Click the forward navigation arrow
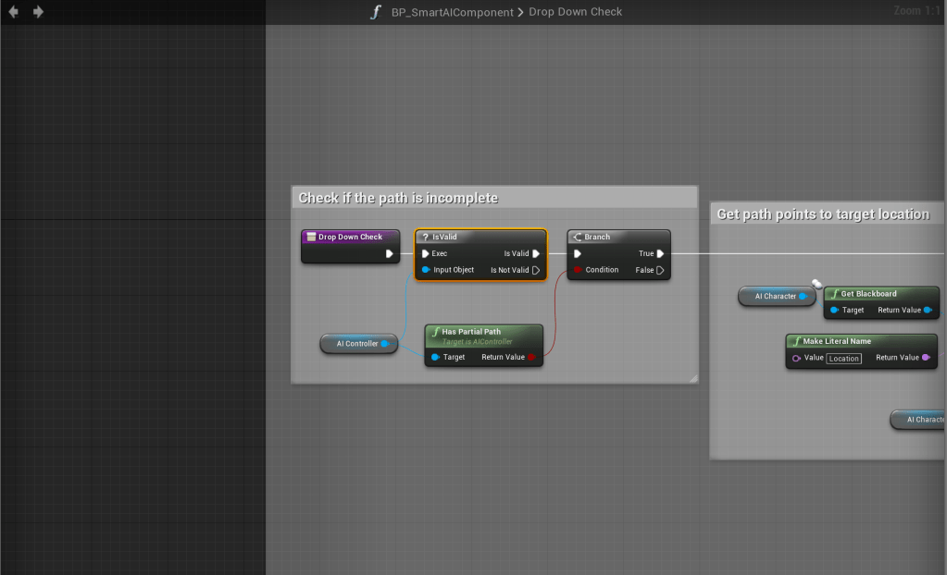 [38, 11]
